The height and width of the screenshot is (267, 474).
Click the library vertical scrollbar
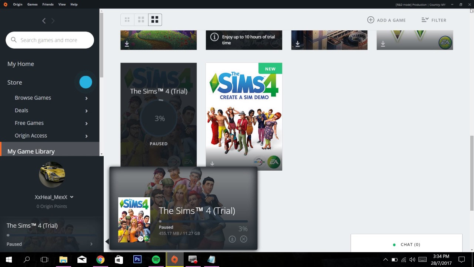(472, 173)
